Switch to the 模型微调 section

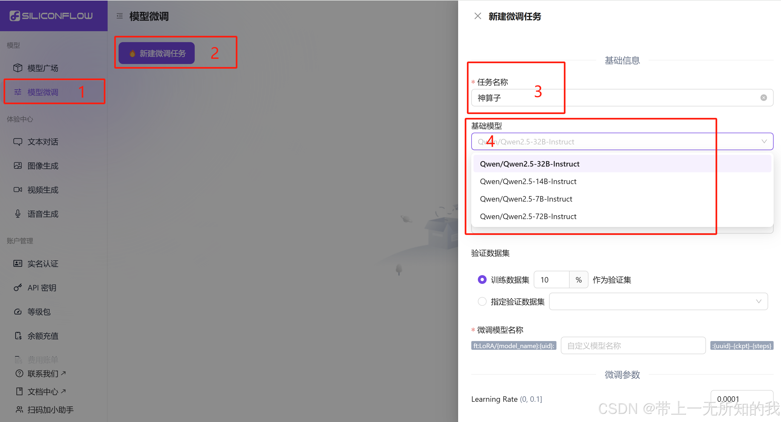click(42, 92)
